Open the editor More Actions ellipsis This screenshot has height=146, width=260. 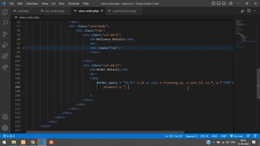255,11
